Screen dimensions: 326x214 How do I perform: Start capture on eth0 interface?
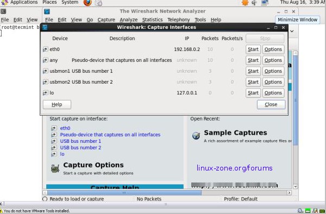point(253,49)
